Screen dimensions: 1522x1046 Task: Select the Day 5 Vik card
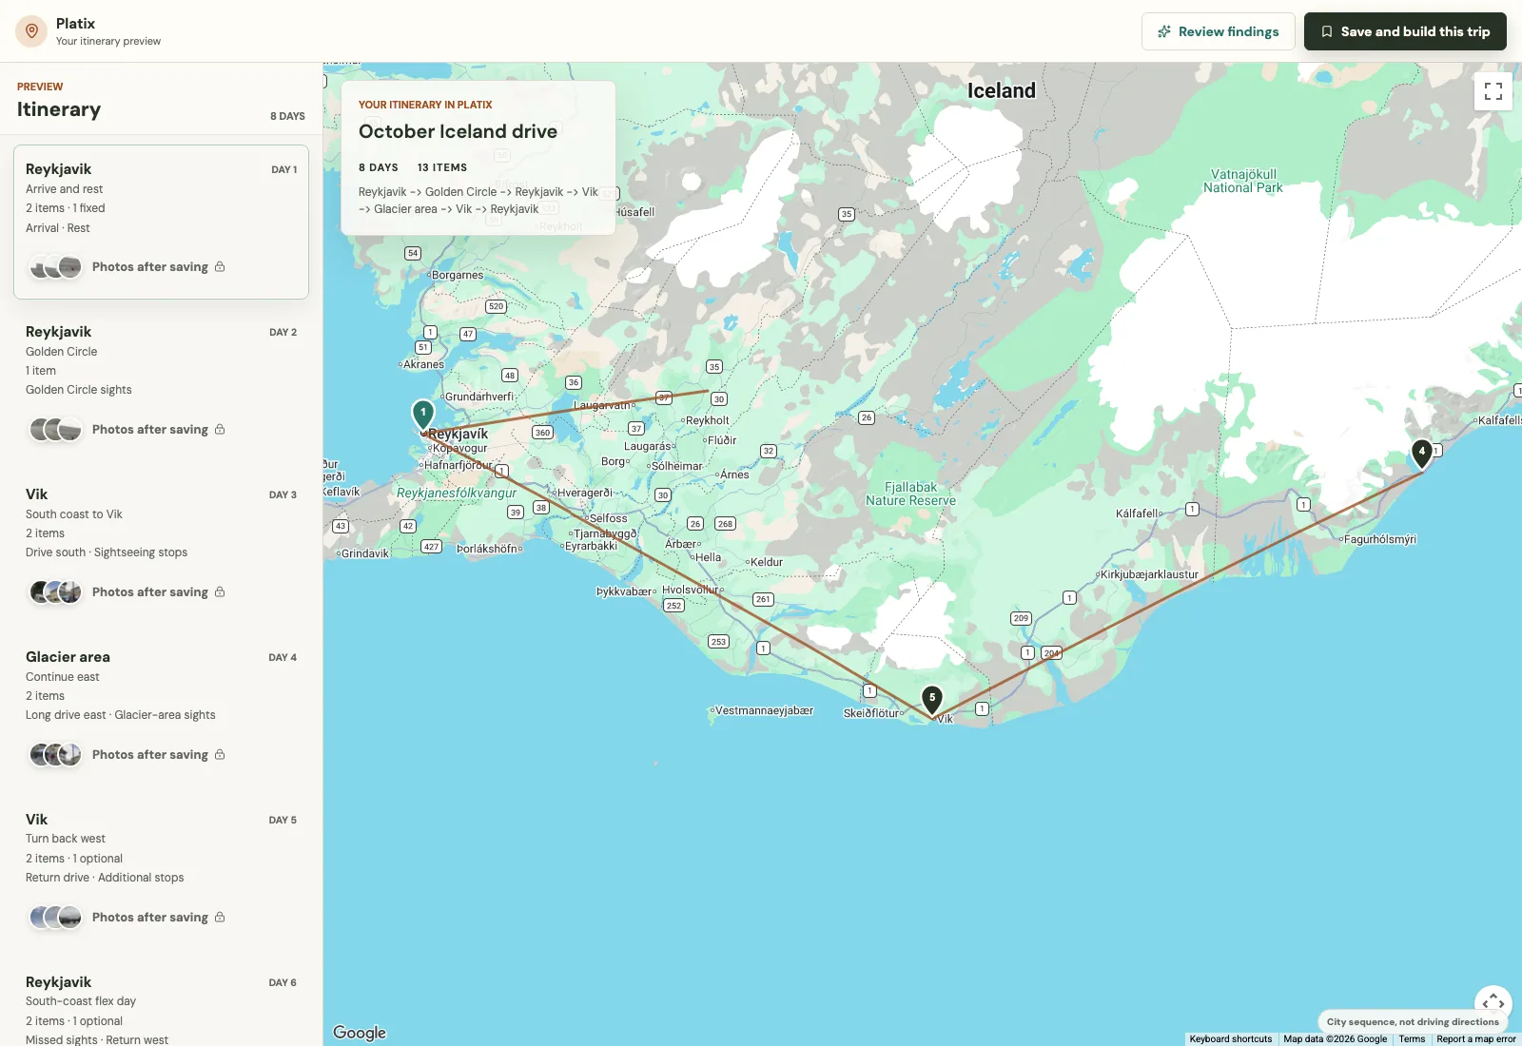[161, 872]
